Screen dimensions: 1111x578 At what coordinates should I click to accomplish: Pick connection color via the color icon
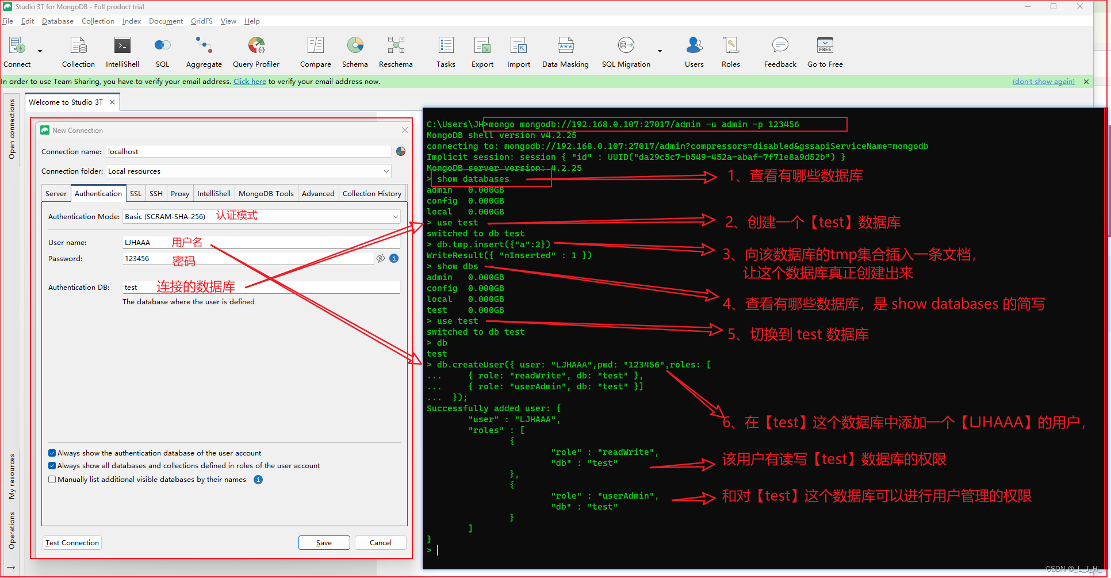[x=401, y=152]
